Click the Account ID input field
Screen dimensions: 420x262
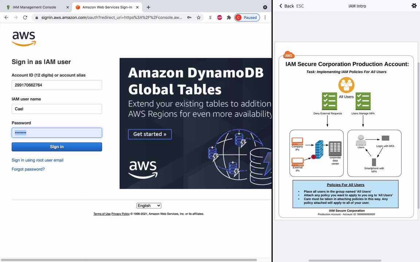coord(57,85)
